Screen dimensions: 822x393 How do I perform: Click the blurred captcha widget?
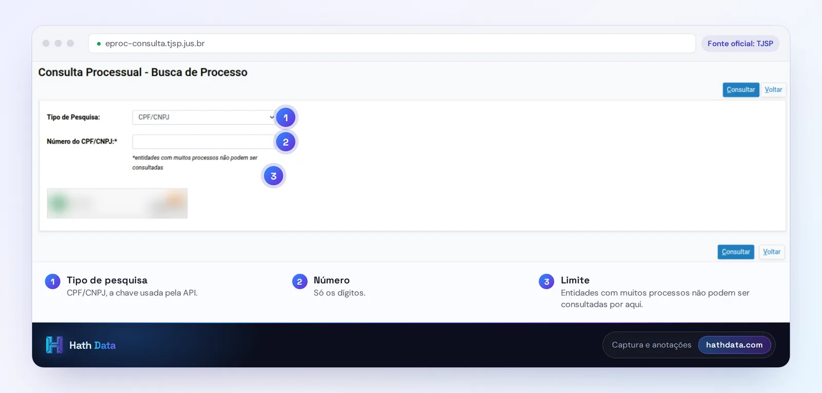point(117,203)
